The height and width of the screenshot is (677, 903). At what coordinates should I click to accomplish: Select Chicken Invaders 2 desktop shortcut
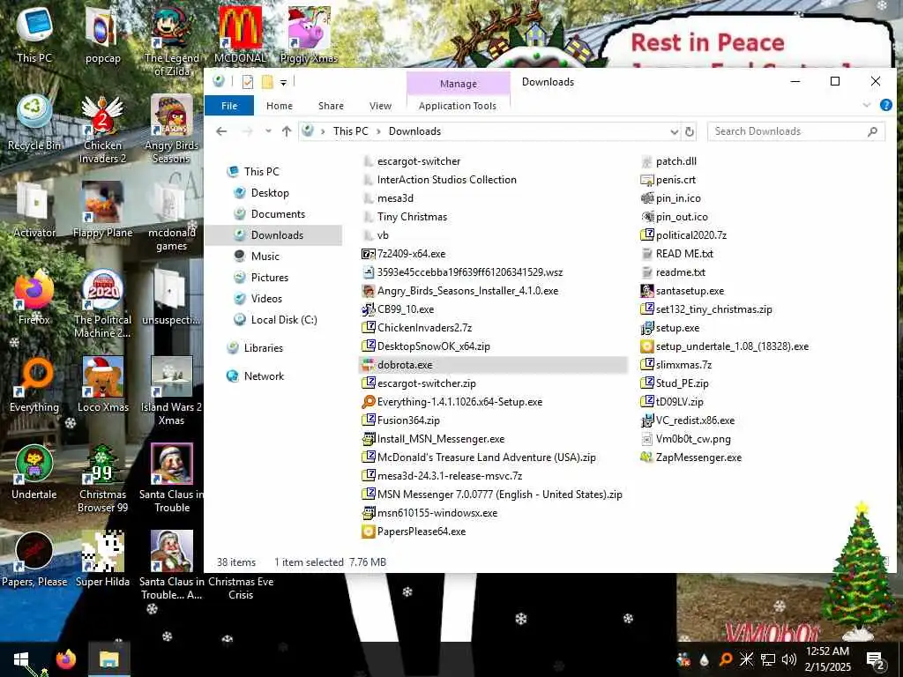tap(102, 130)
